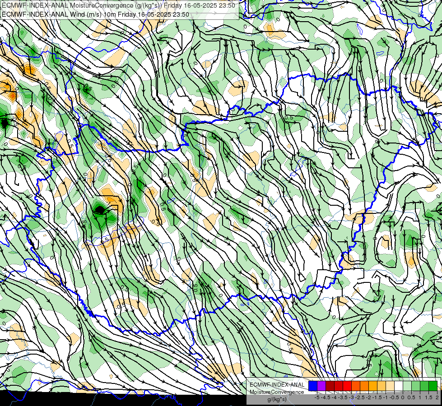Click the legend value -2.5
This screenshot has width=442, height=406.
pyautogui.click(x=360, y=397)
